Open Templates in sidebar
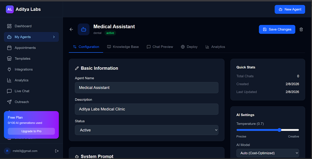The height and width of the screenshot is (159, 312). pyautogui.click(x=31, y=59)
